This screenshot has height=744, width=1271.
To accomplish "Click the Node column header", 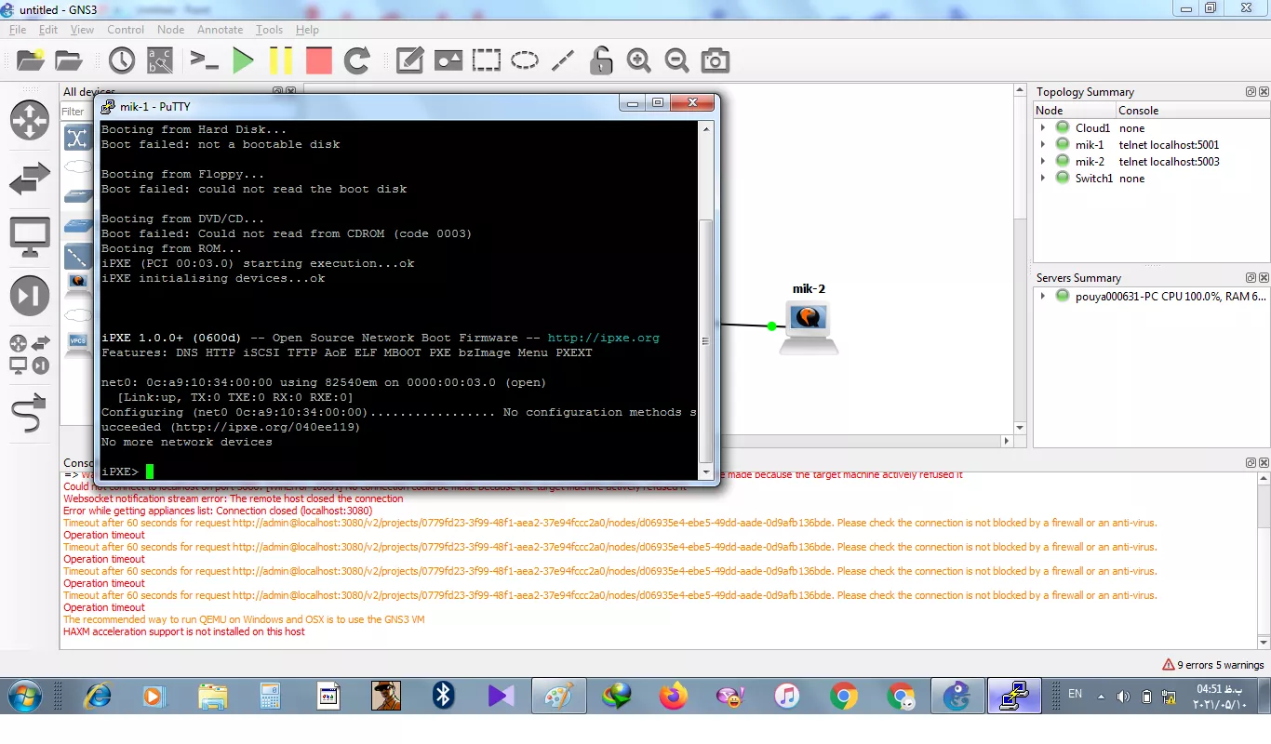I will (x=1075, y=111).
